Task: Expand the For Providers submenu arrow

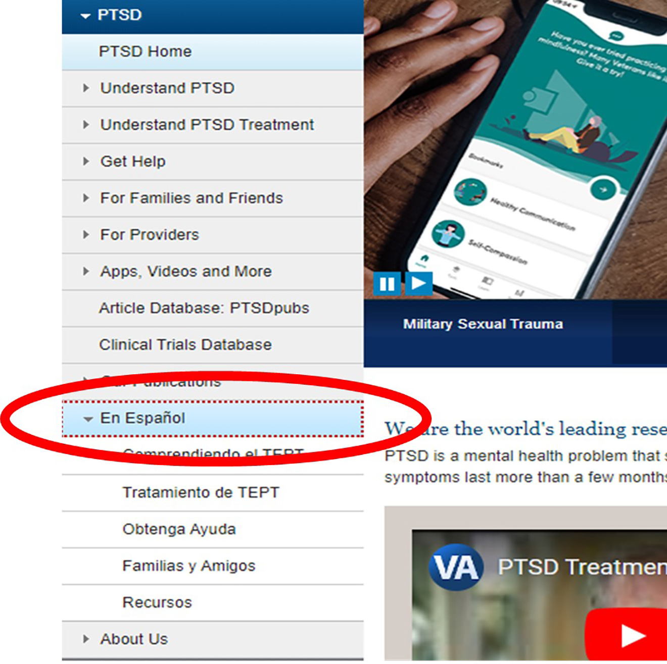Action: [86, 234]
